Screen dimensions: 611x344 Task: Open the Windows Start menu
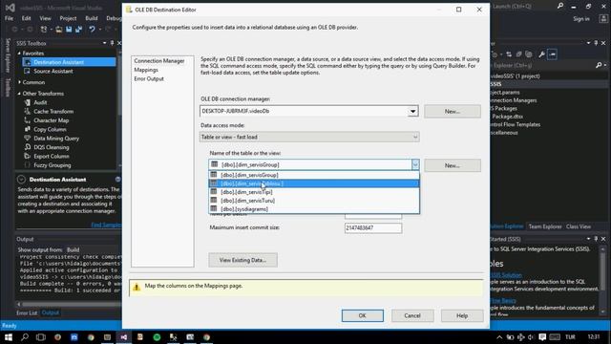coord(9,337)
